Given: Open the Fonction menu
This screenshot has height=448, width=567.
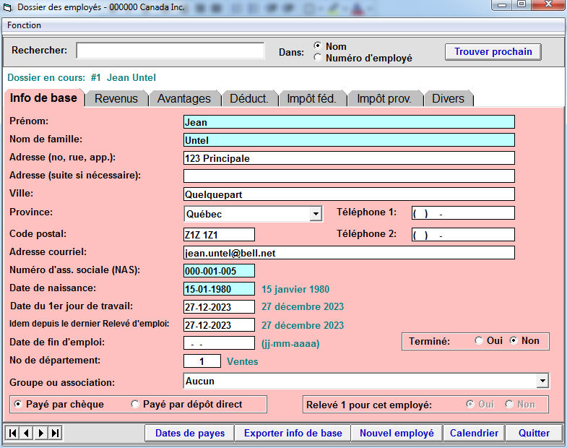Looking at the screenshot, I should (24, 25).
